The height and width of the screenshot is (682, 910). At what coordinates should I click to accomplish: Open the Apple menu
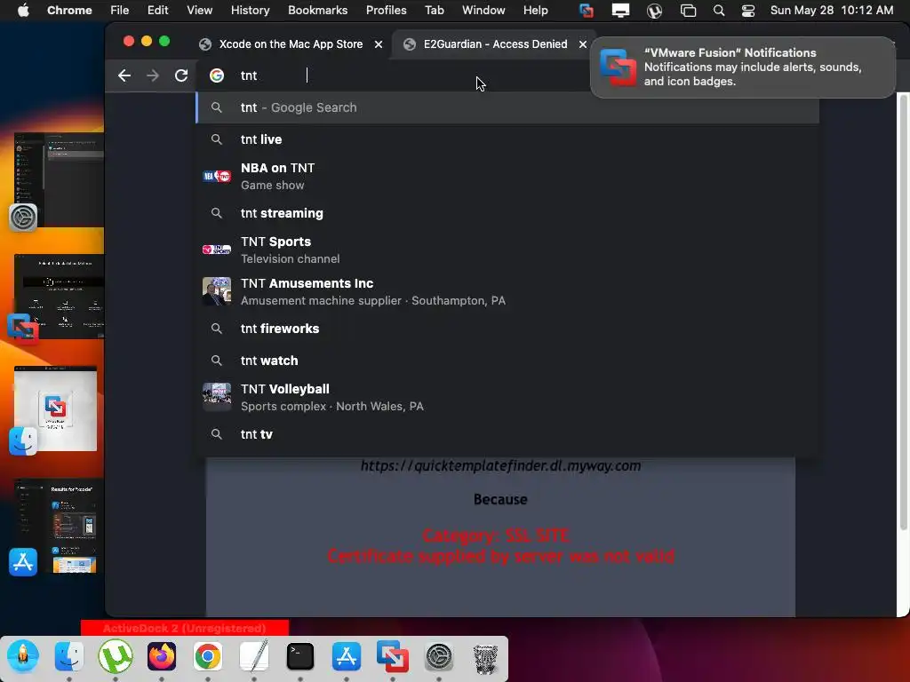pos(23,10)
